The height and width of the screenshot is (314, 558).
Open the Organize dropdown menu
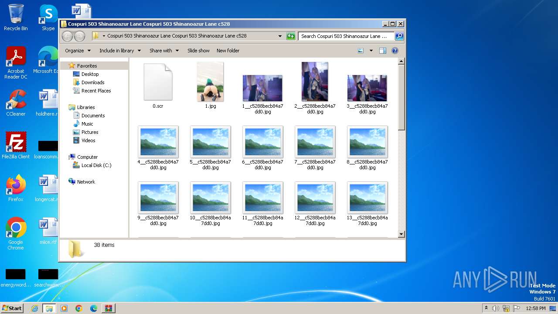click(78, 51)
